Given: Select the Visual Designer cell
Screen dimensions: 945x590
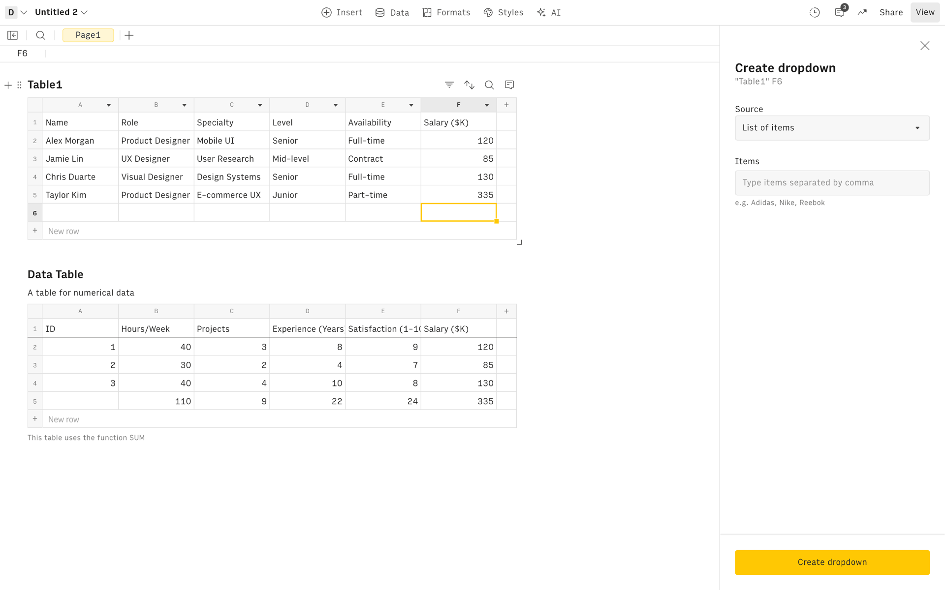Looking at the screenshot, I should pos(156,177).
